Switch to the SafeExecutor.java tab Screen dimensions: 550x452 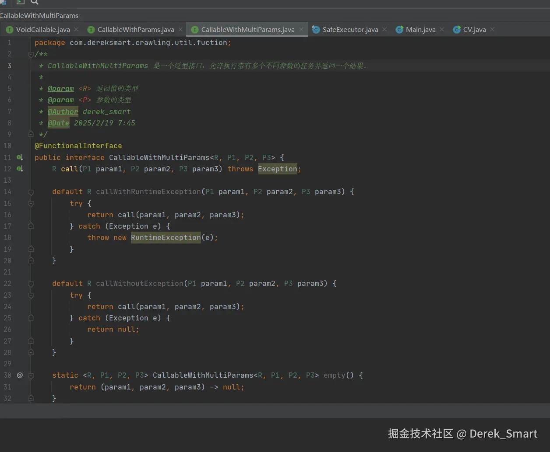click(x=349, y=30)
